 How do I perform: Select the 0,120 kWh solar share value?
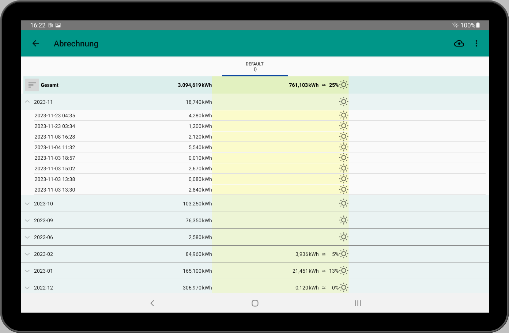(307, 288)
